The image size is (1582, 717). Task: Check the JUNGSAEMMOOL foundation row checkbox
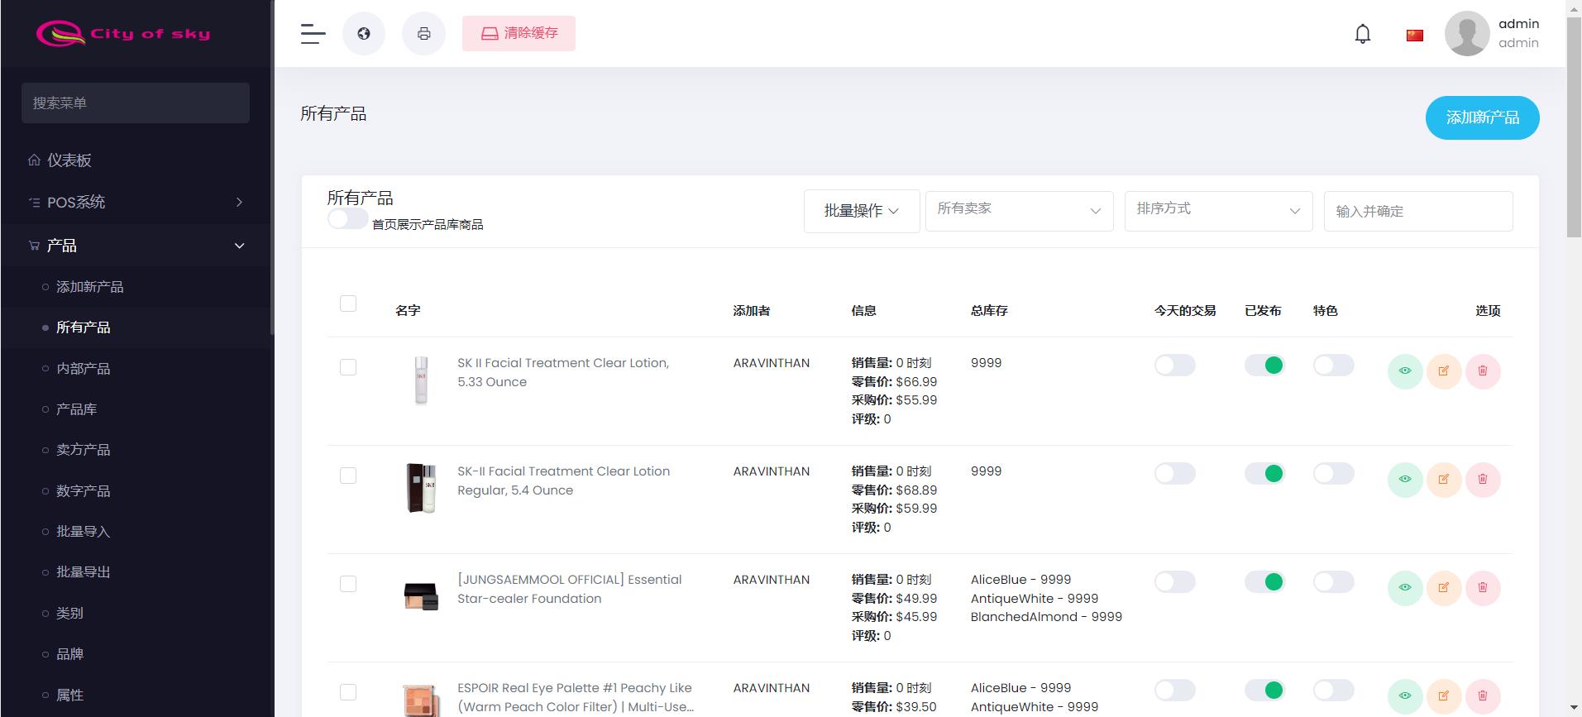pyautogui.click(x=348, y=584)
